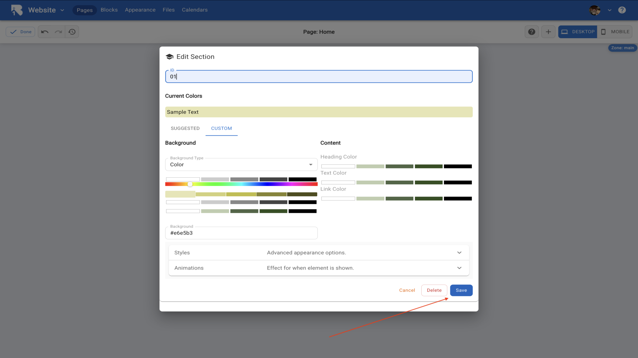The width and height of the screenshot is (638, 358).
Task: Expand the Animations effect row
Action: click(319, 268)
